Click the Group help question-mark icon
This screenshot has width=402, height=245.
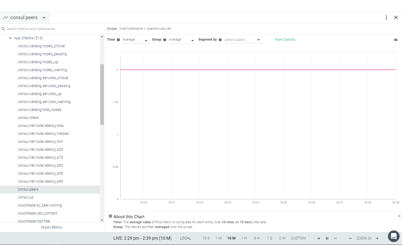point(165,40)
